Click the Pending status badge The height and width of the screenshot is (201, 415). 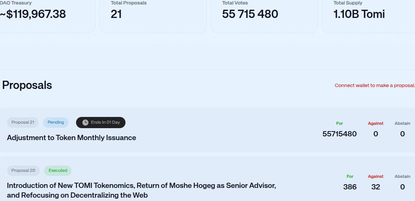tap(56, 122)
